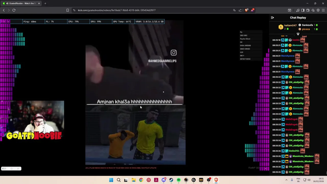Click Abmoula's username at 06:25:21 first message
Viewport: 327px width, 184px height.
298,45
